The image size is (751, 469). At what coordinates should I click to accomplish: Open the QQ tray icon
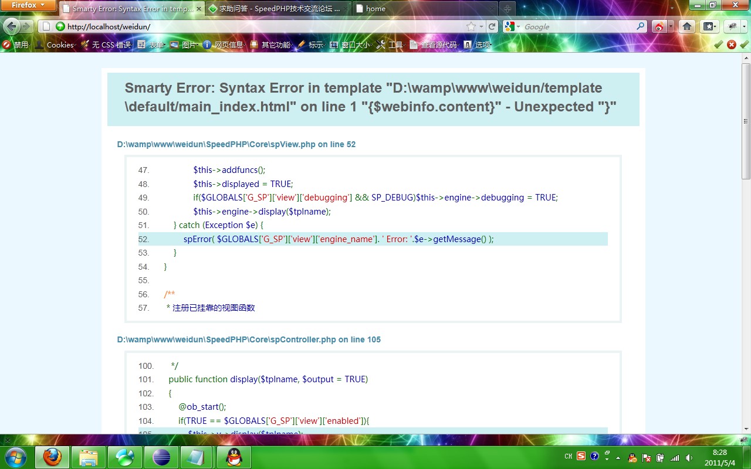coord(632,457)
